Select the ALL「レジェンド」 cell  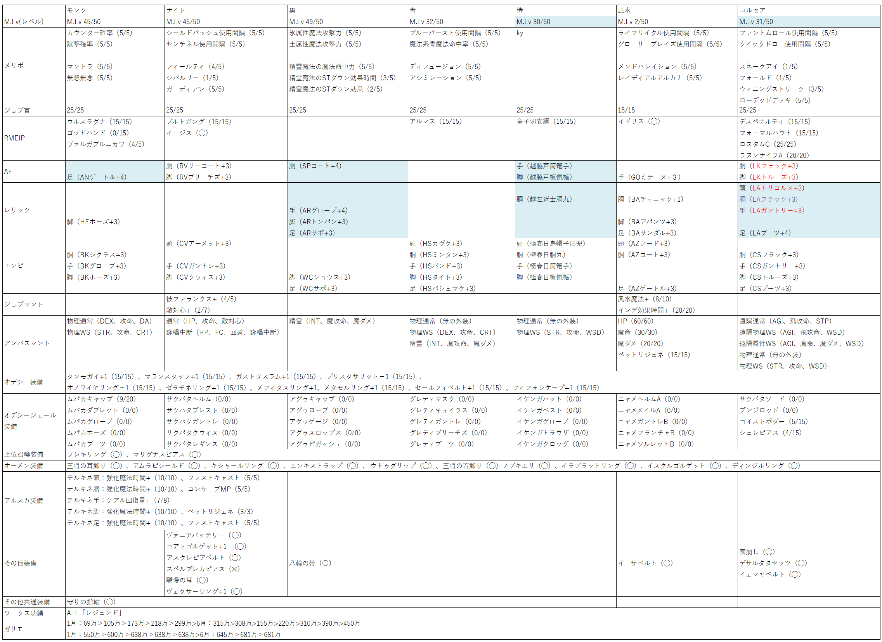coord(95,613)
